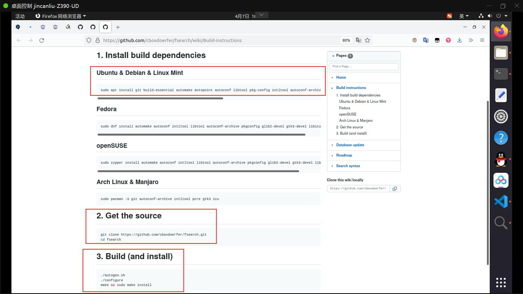Screen dimensions: 523x294
Task: Click the tracking protection shield icon
Action: (x=89, y=40)
